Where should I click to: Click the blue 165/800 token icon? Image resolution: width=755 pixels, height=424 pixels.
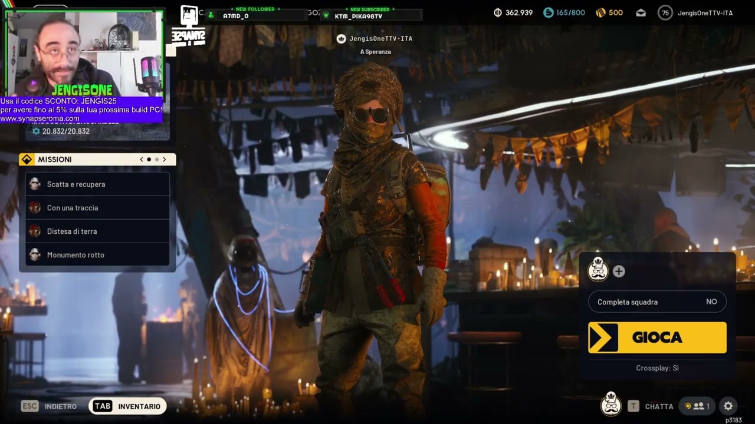(548, 12)
